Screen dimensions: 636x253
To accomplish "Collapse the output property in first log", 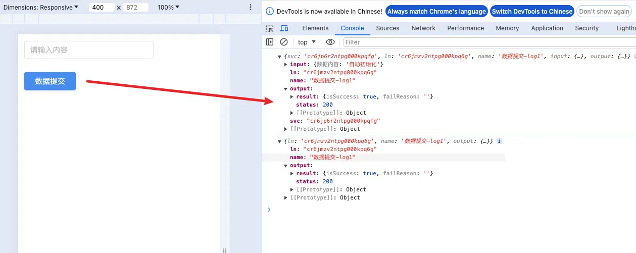I will point(286,88).
